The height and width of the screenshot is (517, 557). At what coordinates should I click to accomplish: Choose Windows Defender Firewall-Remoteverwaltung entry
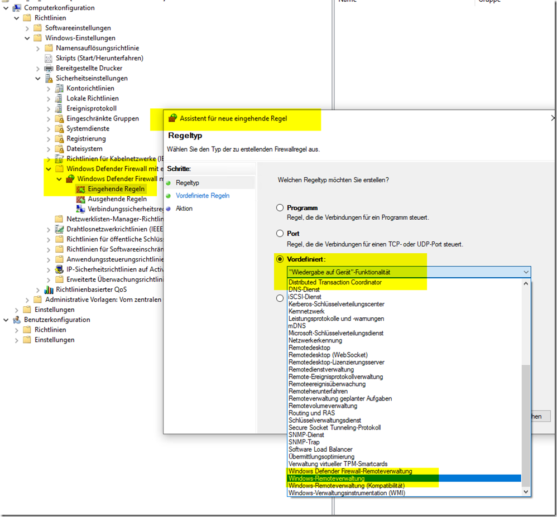[404, 471]
